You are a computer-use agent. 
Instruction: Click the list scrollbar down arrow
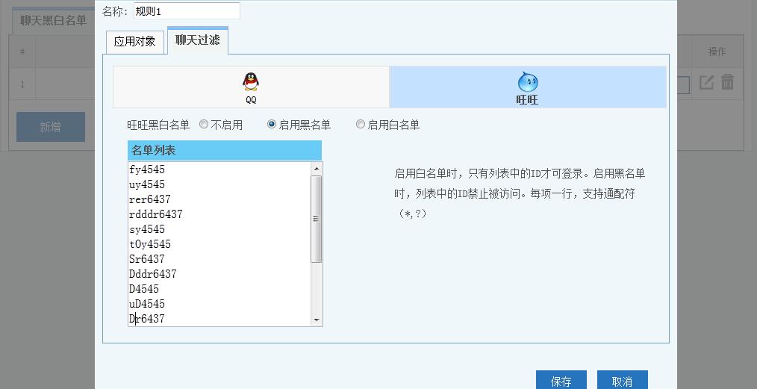pos(317,320)
